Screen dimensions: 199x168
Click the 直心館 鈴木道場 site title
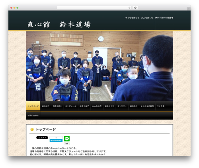point(59,25)
